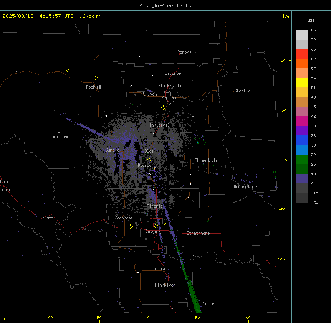Viewport: 331px width, 323px height.
Task: Click the Calgary city label
Action: 154,231
